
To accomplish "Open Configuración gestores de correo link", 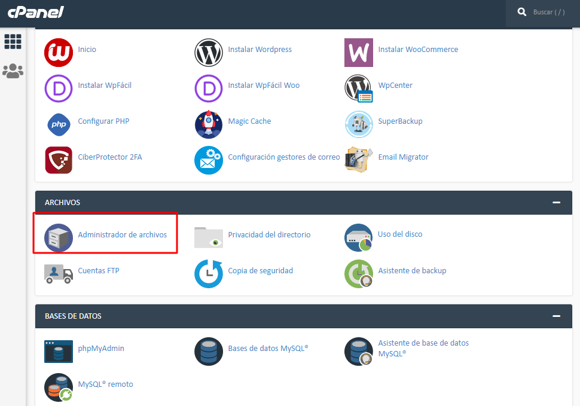I will (x=283, y=157).
